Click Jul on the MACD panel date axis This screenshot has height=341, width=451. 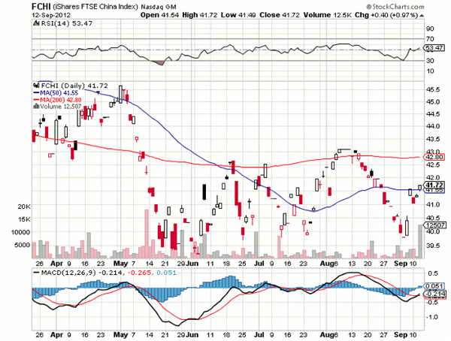click(260, 335)
